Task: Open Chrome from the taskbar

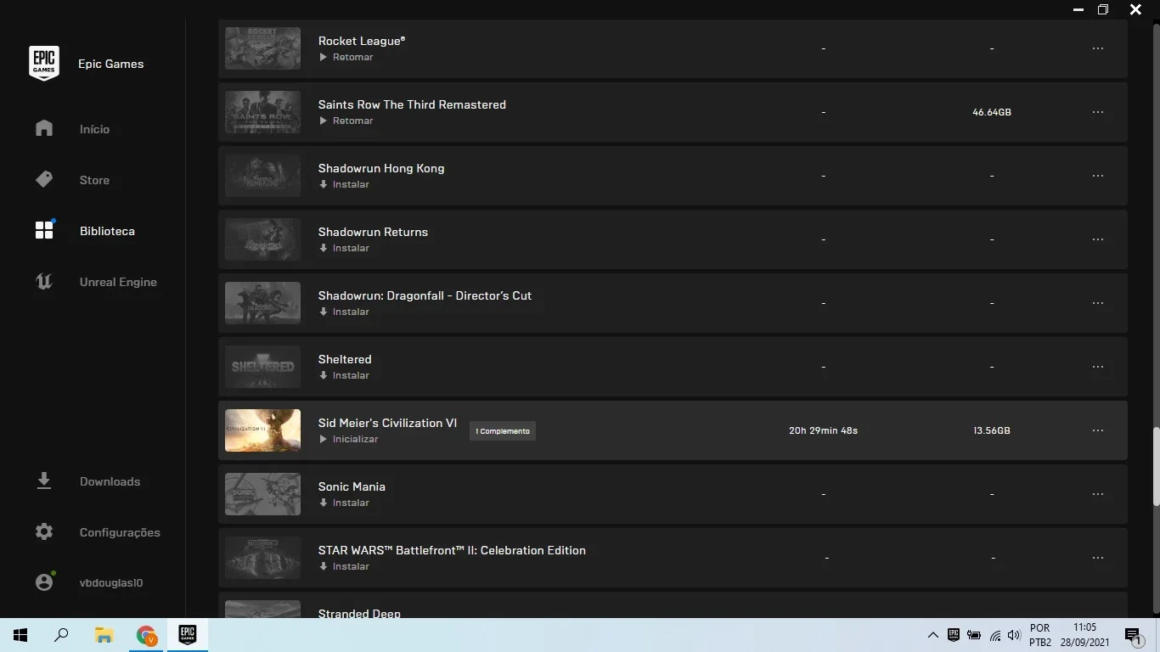Action: tap(146, 635)
